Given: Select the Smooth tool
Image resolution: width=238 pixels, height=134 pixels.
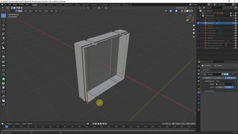Looking at the screenshot, I should click(x=3, y=87).
